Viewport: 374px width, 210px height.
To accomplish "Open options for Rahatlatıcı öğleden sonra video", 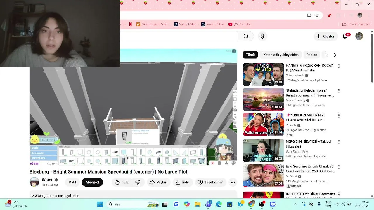I will pos(339,91).
